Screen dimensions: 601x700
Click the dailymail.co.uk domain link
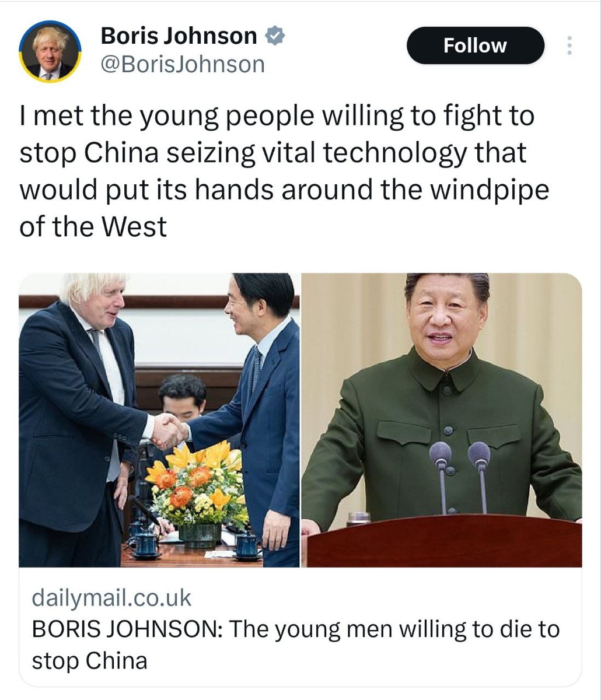coord(111,597)
